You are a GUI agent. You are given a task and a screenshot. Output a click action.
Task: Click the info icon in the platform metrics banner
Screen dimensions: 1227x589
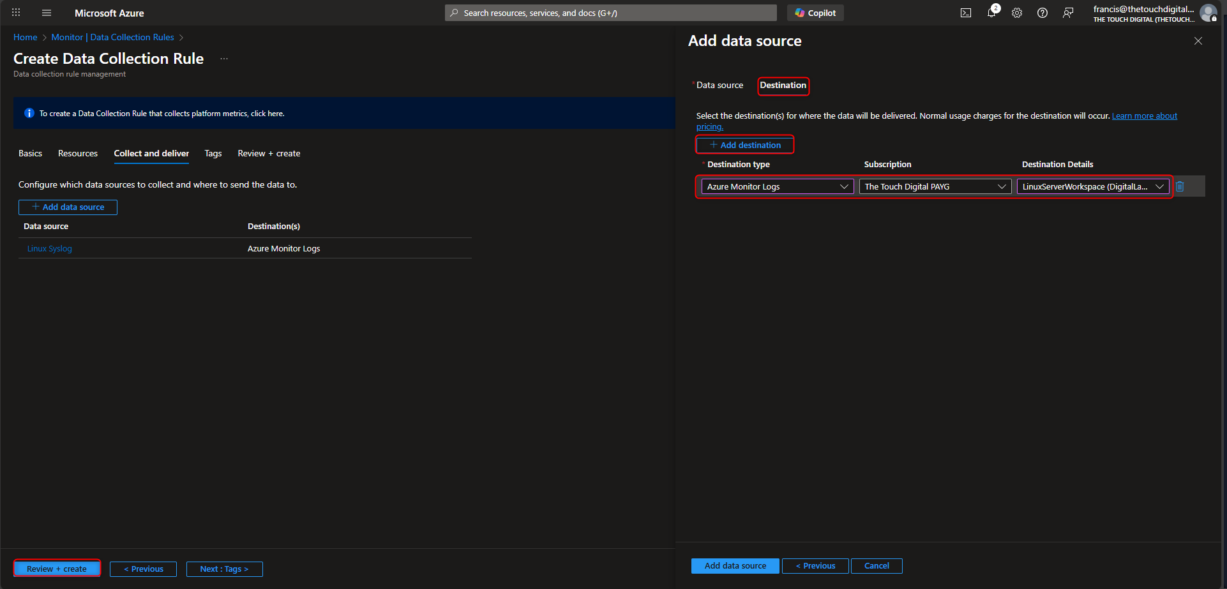point(29,113)
